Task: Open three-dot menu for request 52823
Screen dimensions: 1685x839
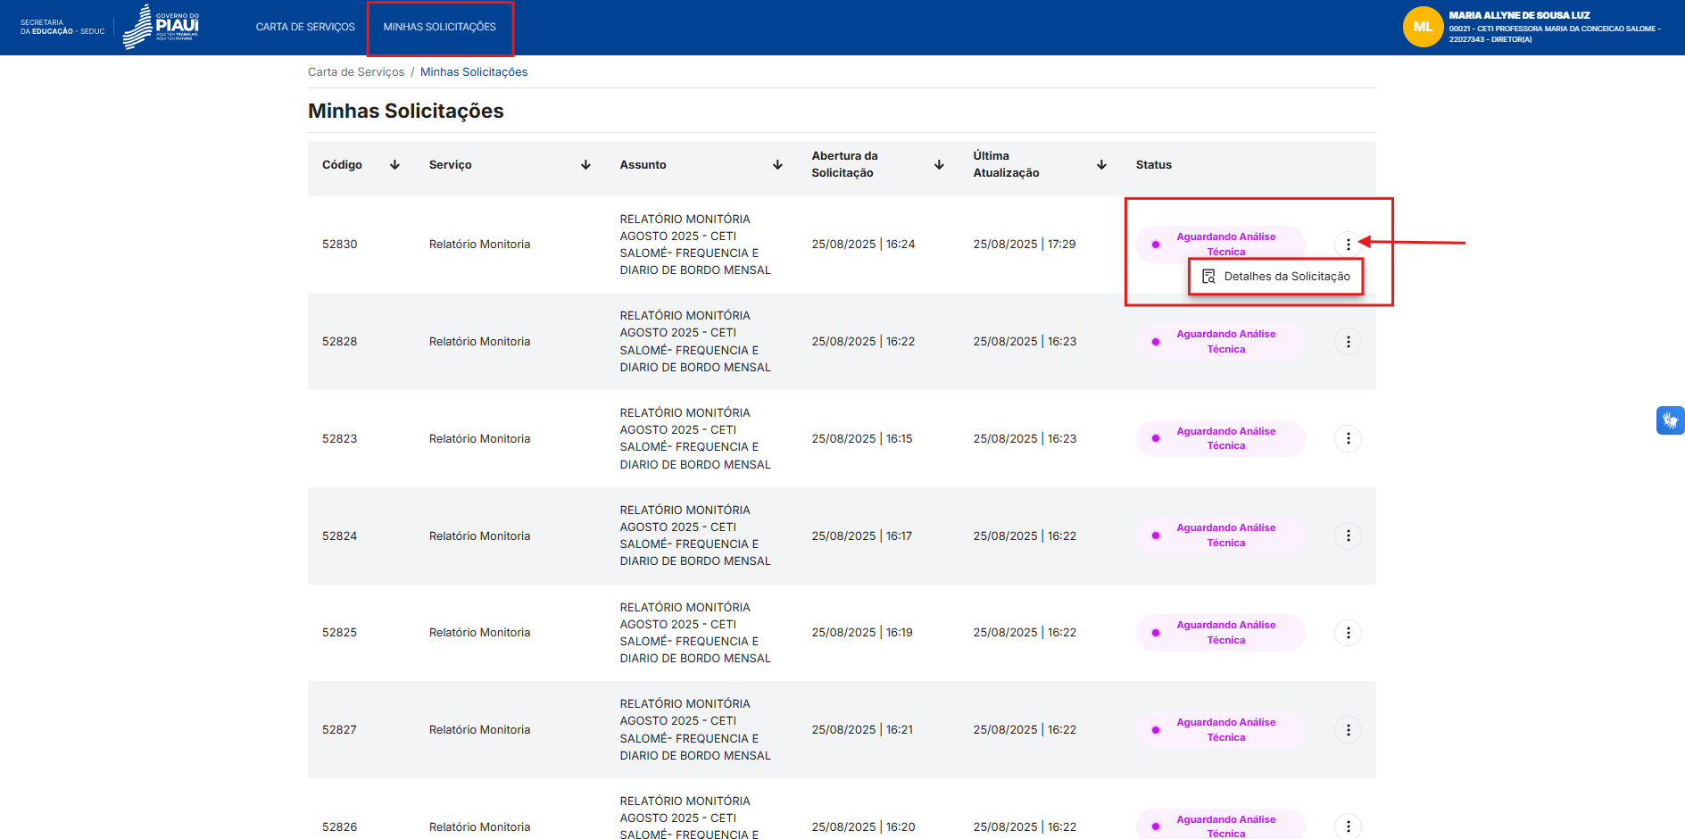Action: click(1348, 438)
